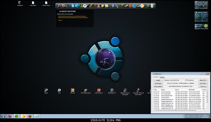Click the round desktop clock gadget
Screen dimensions: 211x122
(x=105, y=59)
